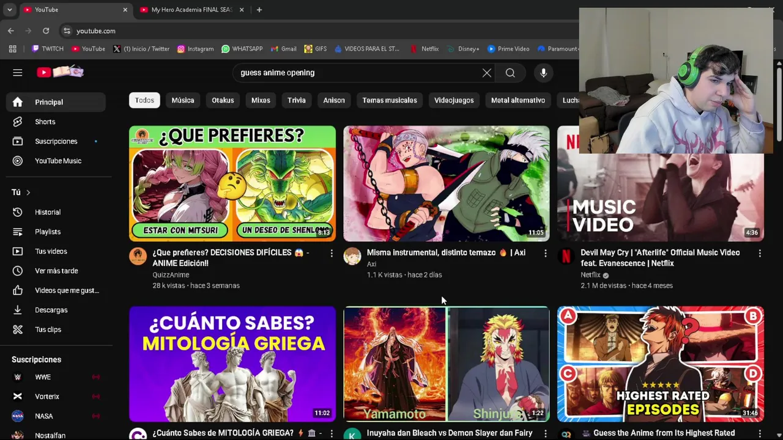Expand the Tú section chevron

(28, 193)
